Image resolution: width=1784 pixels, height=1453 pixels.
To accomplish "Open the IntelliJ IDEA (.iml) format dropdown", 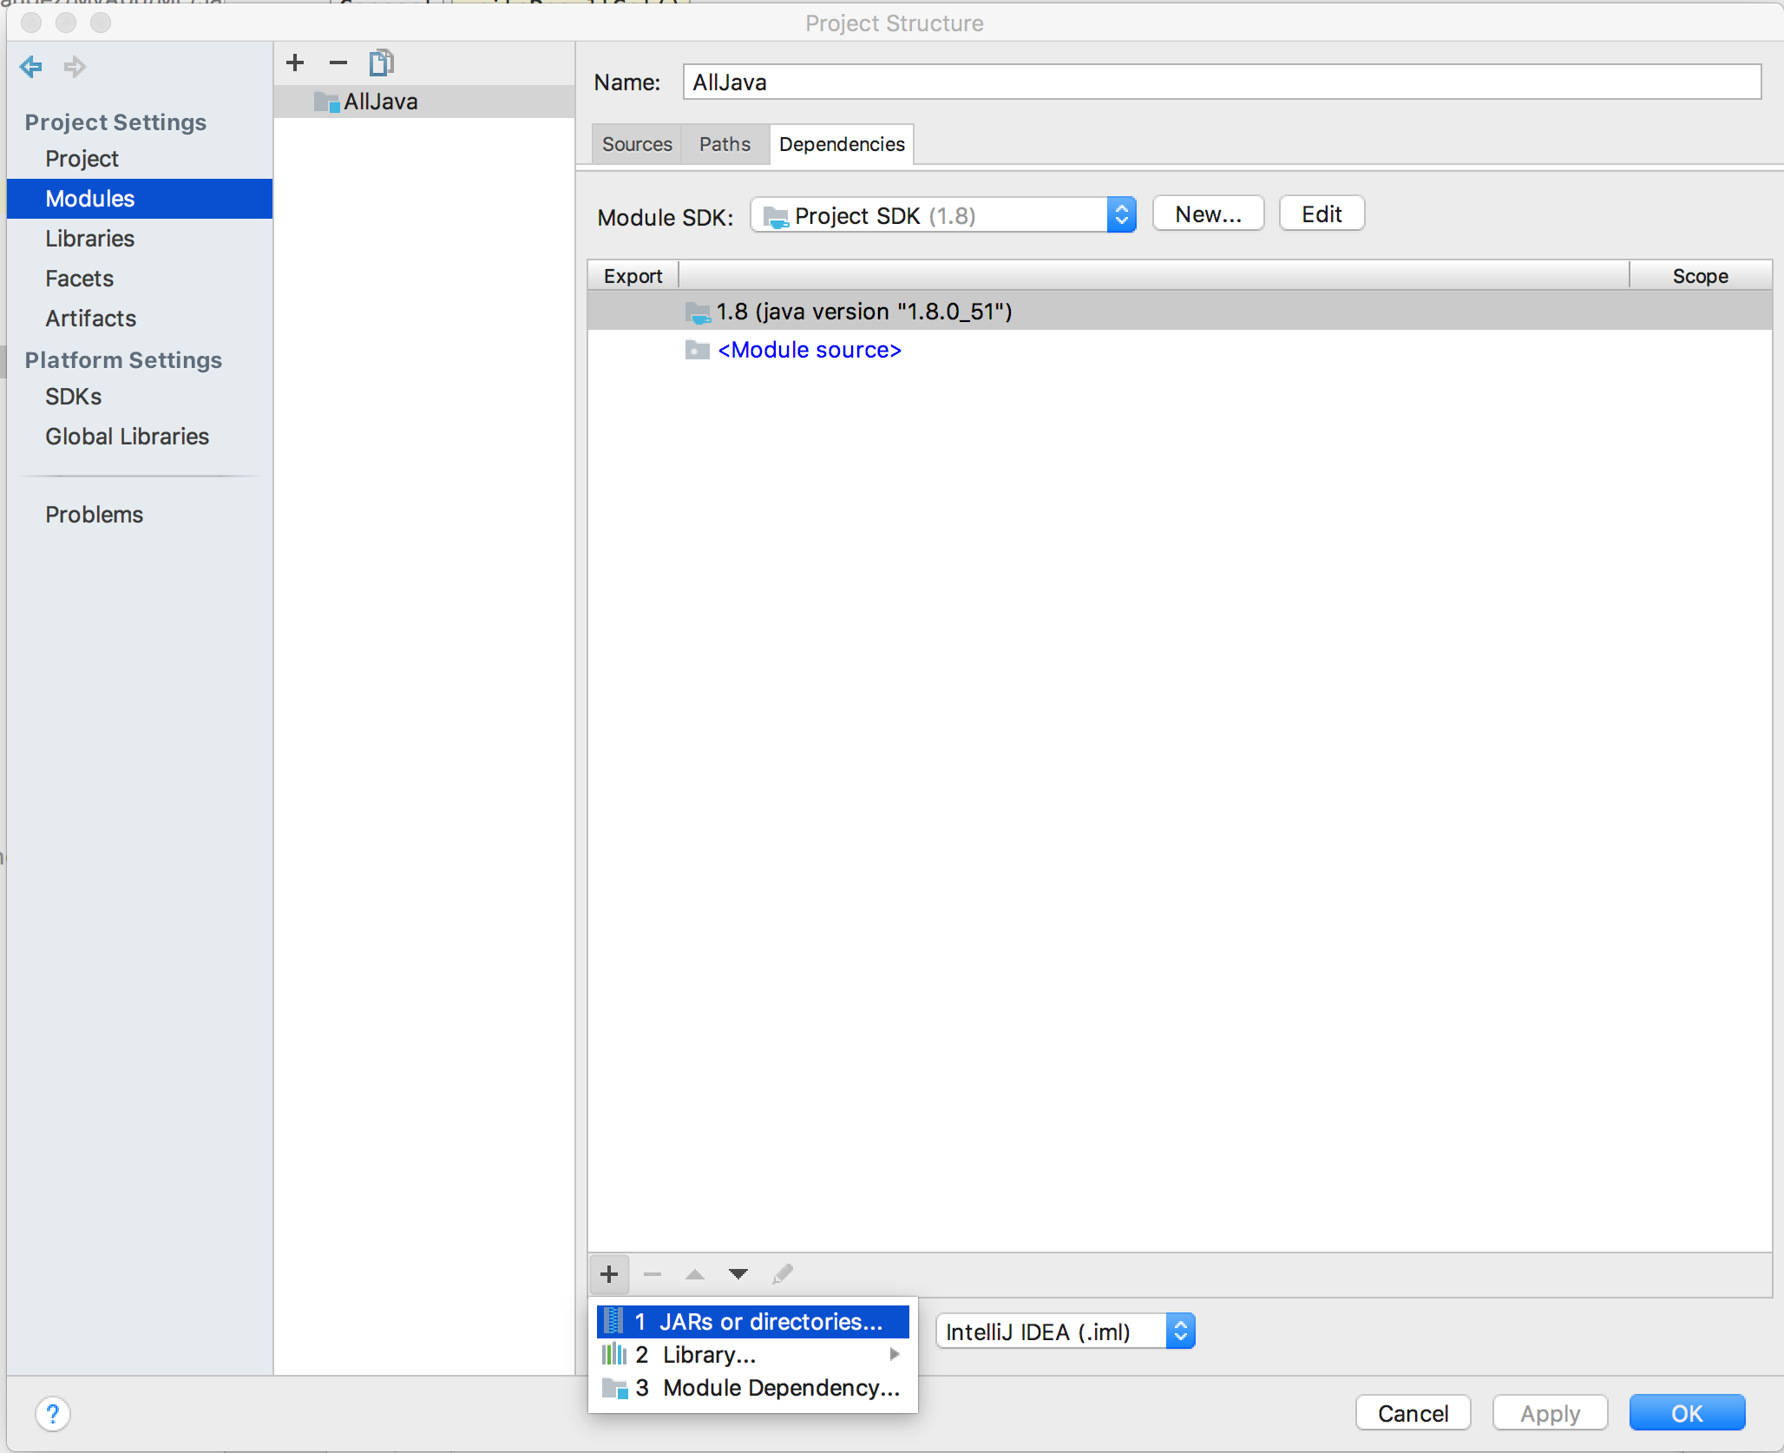I will 1066,1331.
